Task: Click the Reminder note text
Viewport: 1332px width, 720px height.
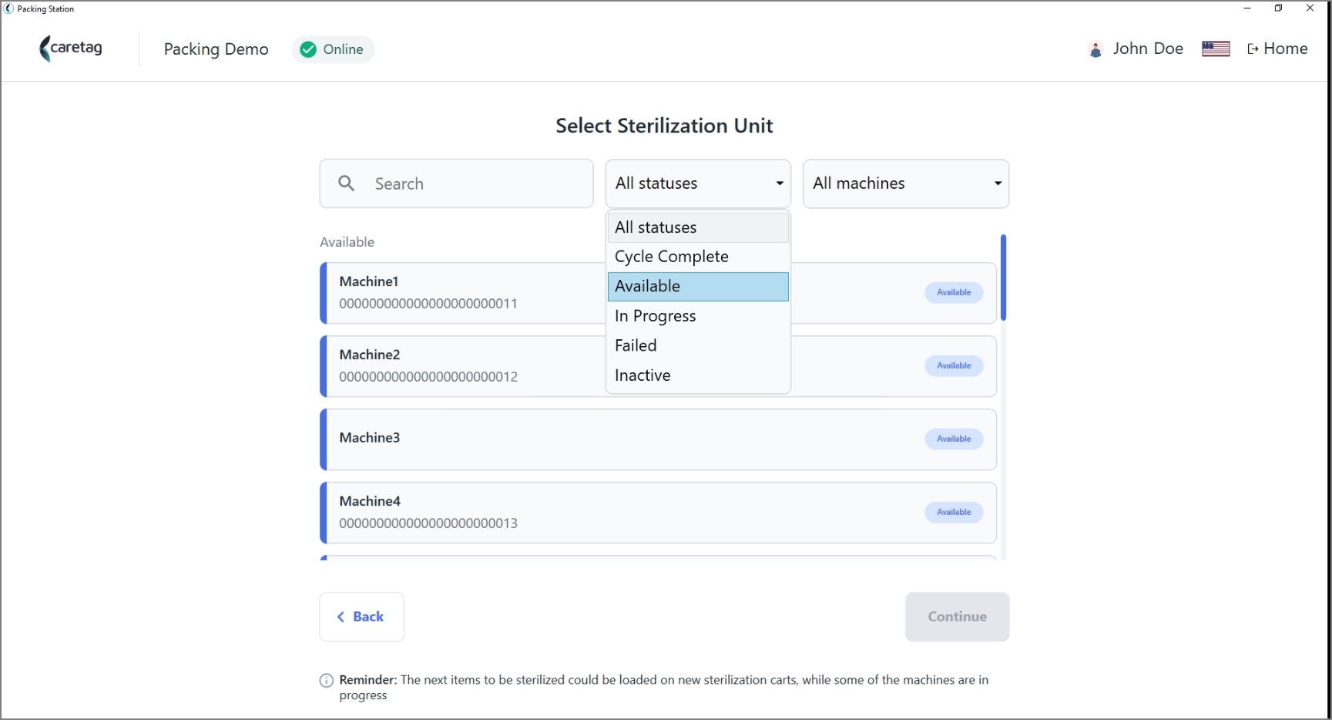Action: pos(664,688)
